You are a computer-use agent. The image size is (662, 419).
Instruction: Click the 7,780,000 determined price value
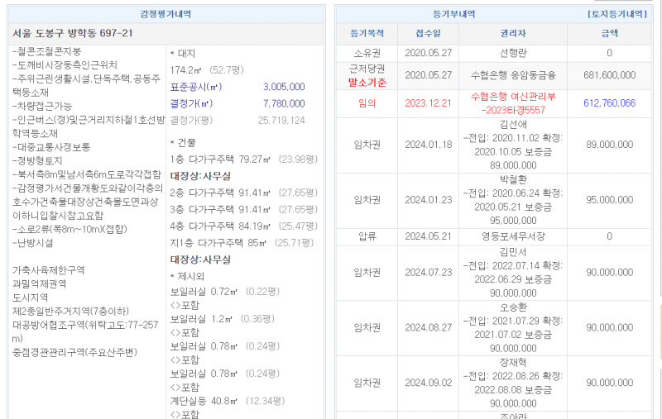pyautogui.click(x=283, y=103)
